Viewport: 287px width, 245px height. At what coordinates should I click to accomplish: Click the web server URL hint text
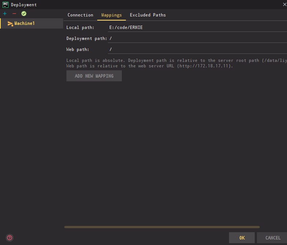tap(149, 66)
